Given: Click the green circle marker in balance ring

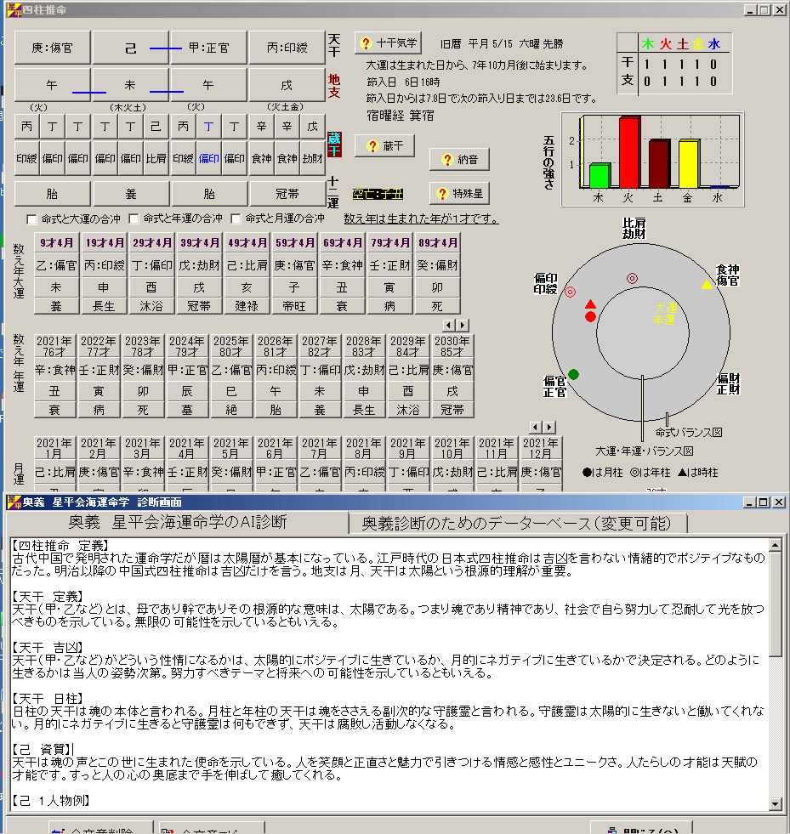Looking at the screenshot, I should coord(573,374).
